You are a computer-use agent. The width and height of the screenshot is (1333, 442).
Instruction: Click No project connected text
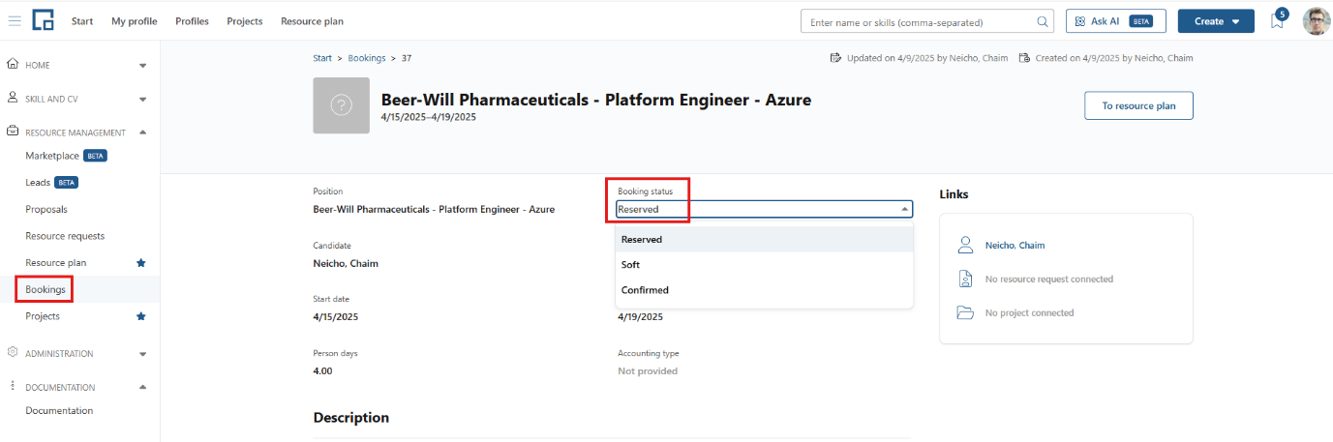coord(1030,313)
